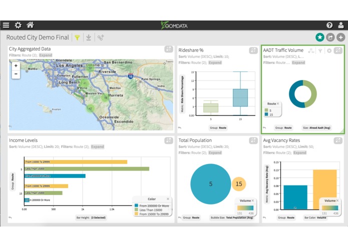
Task: Click the dashboard download icon
Action: 89,37
